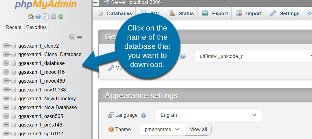Open the Language dropdown set to English
The image size is (312, 139).
coord(209,115)
